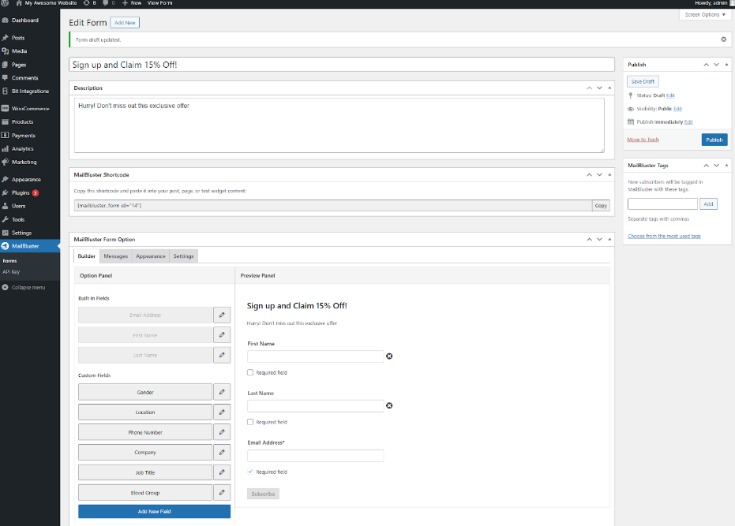Collapse the MailBluster Shortcode panel

[x=609, y=175]
